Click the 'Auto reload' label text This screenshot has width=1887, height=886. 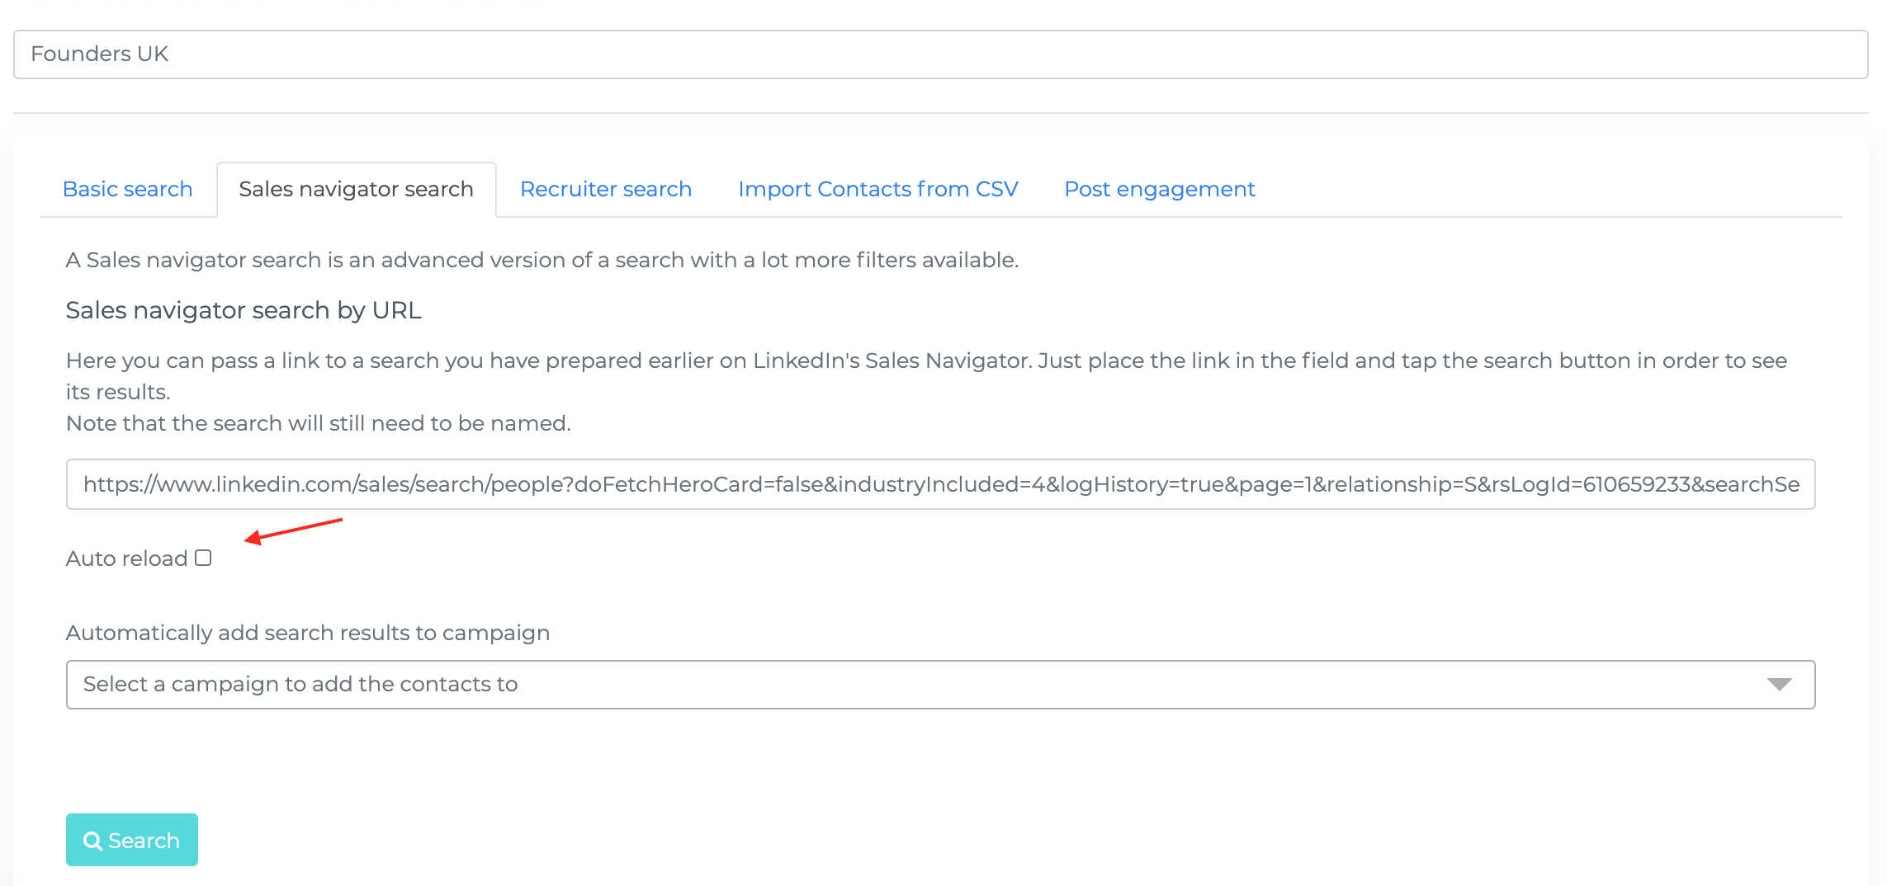click(x=126, y=558)
